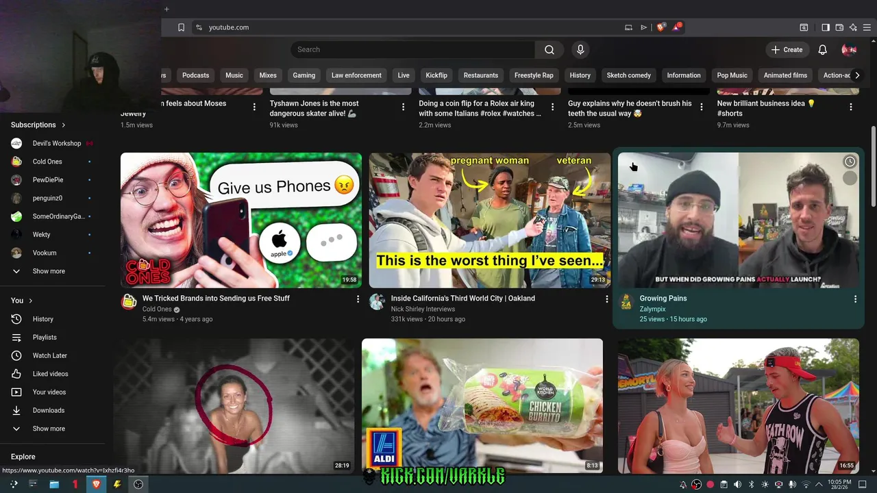Screen dimensions: 877x493
Task: Open the clipboard tray icon
Action: click(724, 484)
